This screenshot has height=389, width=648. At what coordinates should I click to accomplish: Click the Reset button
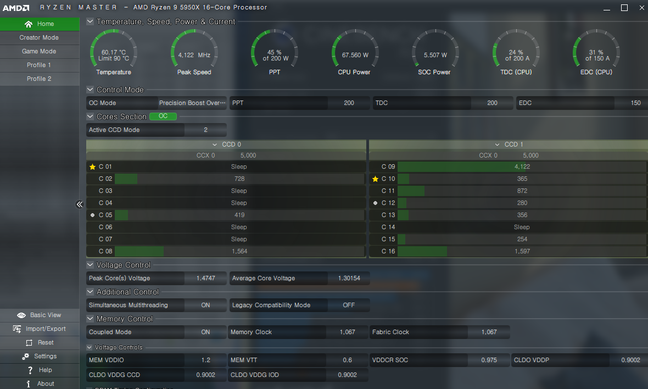[40, 342]
